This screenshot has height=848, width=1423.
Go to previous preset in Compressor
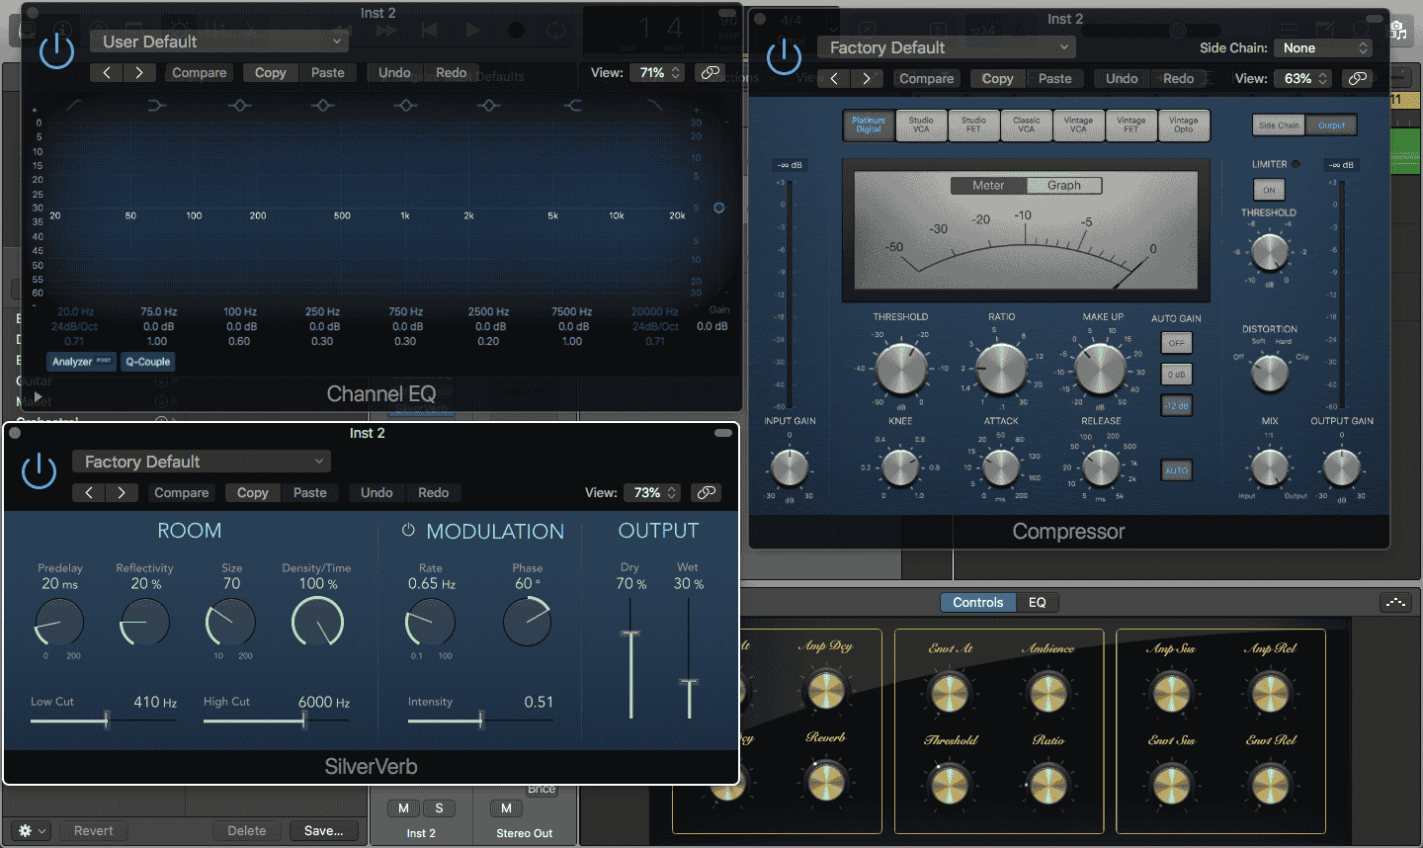coord(834,78)
